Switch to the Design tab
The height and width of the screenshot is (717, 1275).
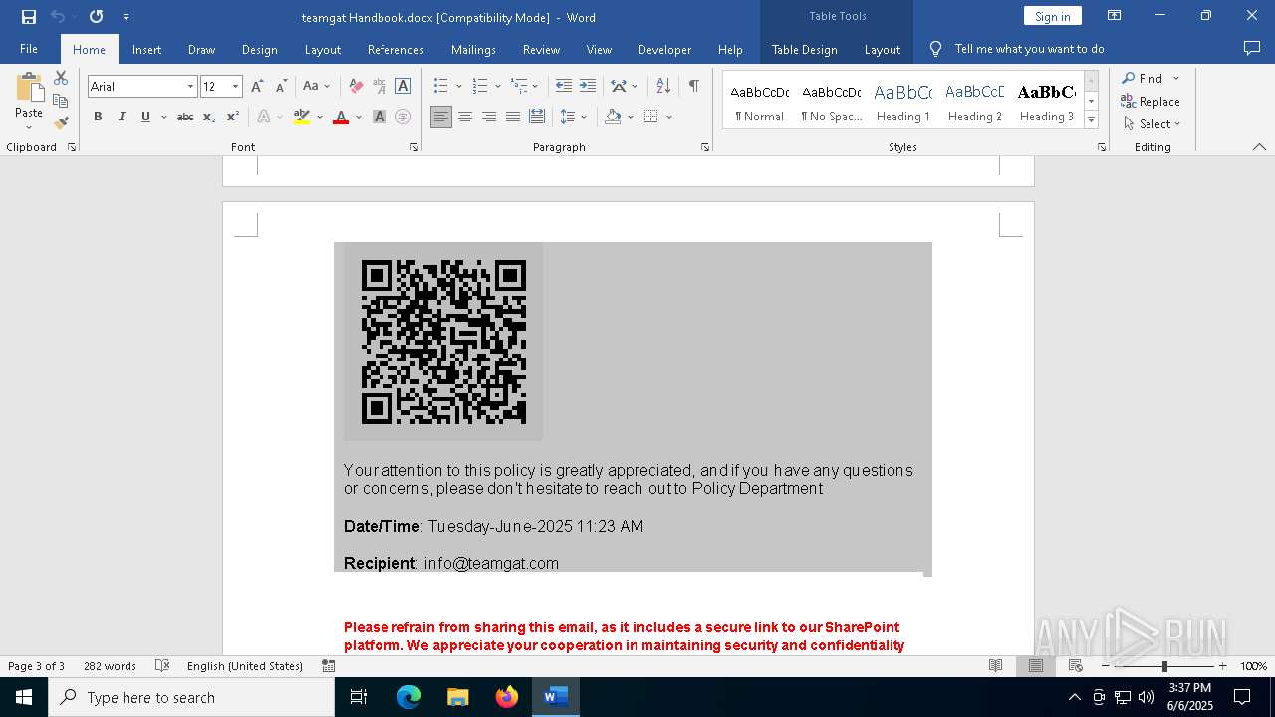(259, 49)
